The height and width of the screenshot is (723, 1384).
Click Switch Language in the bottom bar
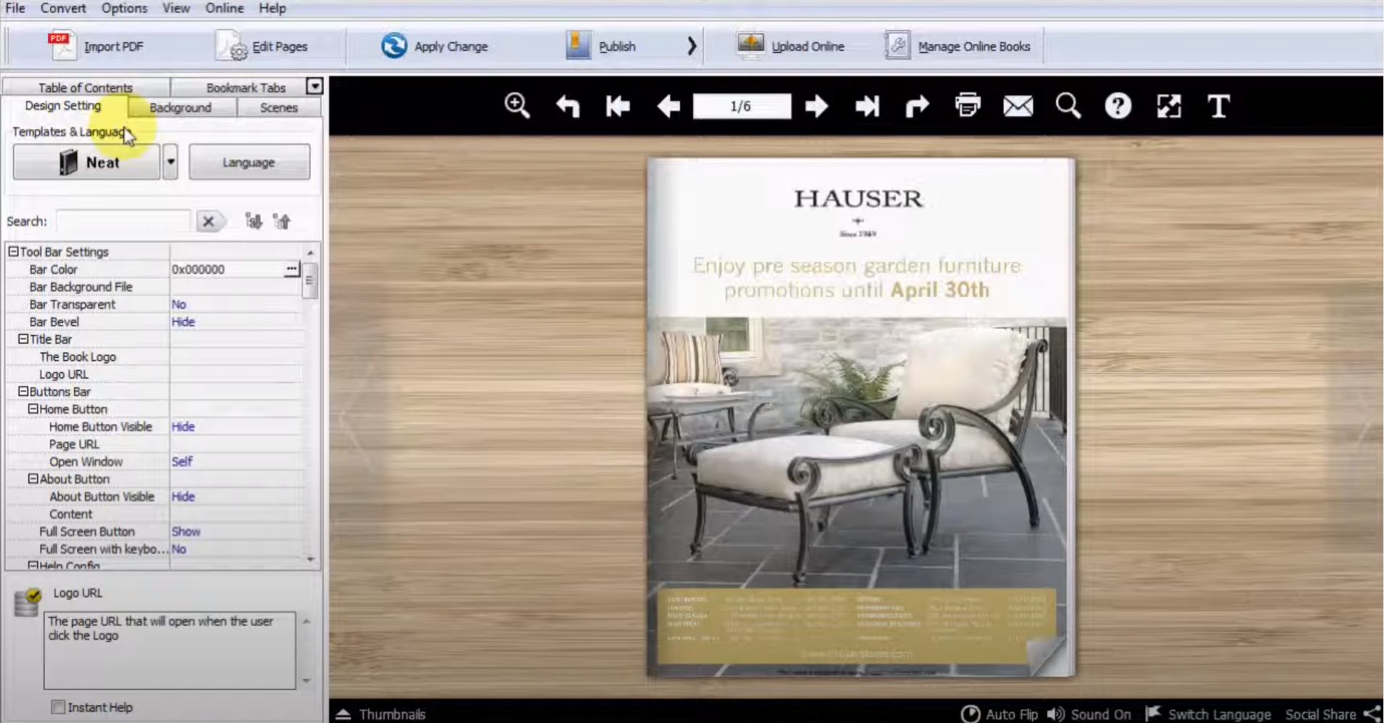coord(1209,714)
